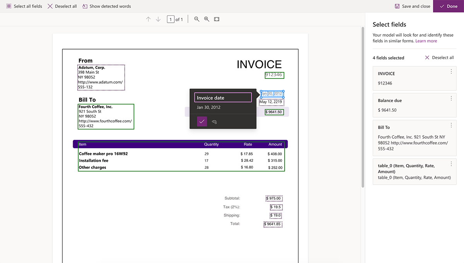The image size is (464, 263).
Task: Select the total value $ 9641.85
Action: (x=273, y=224)
